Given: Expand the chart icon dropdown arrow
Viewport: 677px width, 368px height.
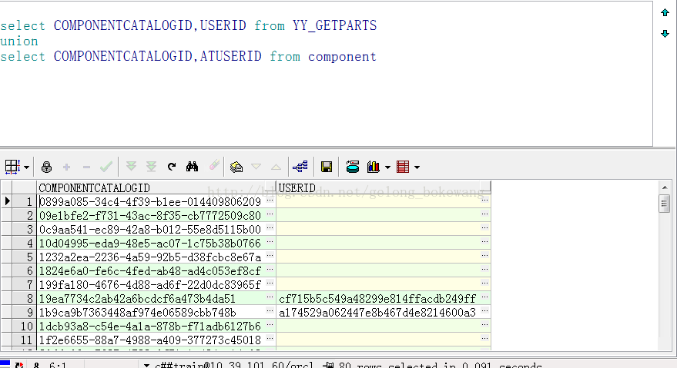Looking at the screenshot, I should (387, 167).
